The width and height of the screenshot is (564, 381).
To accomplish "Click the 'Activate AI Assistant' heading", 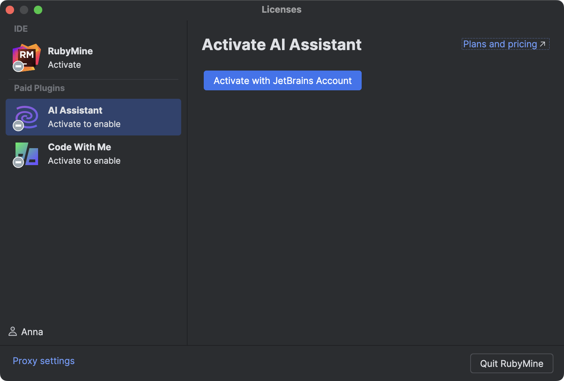I will pos(282,45).
